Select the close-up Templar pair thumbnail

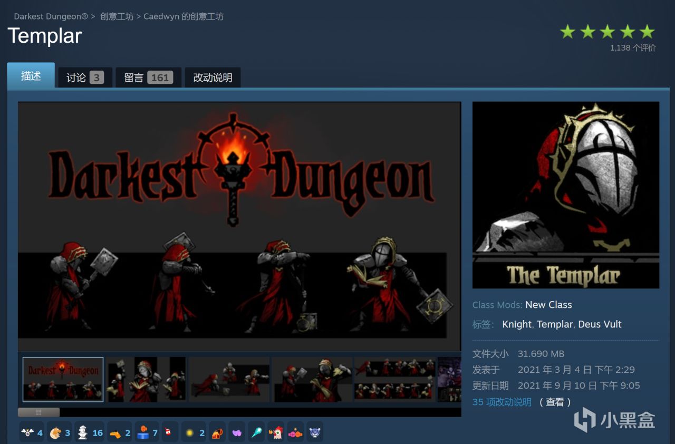coord(312,379)
